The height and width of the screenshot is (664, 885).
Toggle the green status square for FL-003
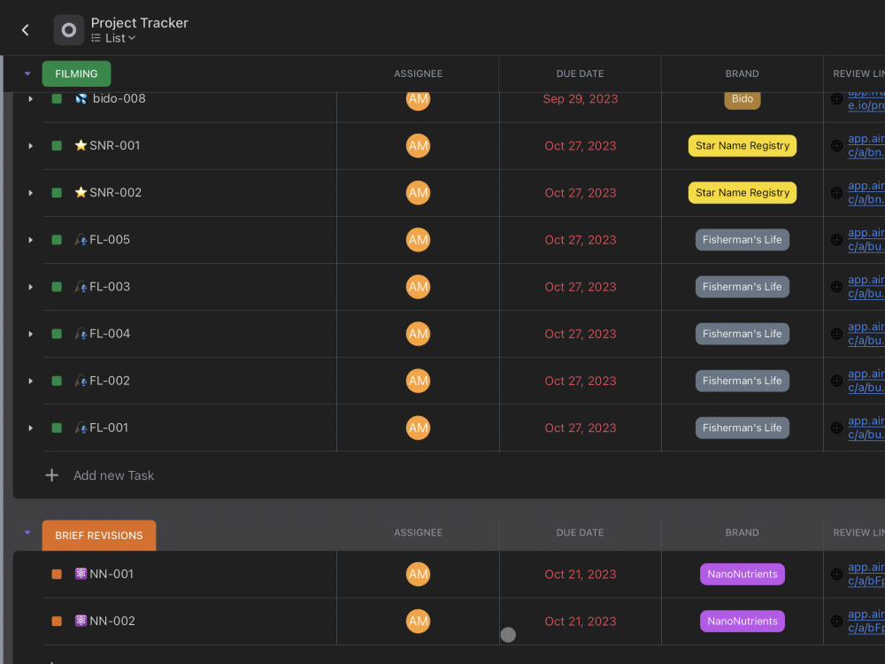click(x=57, y=287)
